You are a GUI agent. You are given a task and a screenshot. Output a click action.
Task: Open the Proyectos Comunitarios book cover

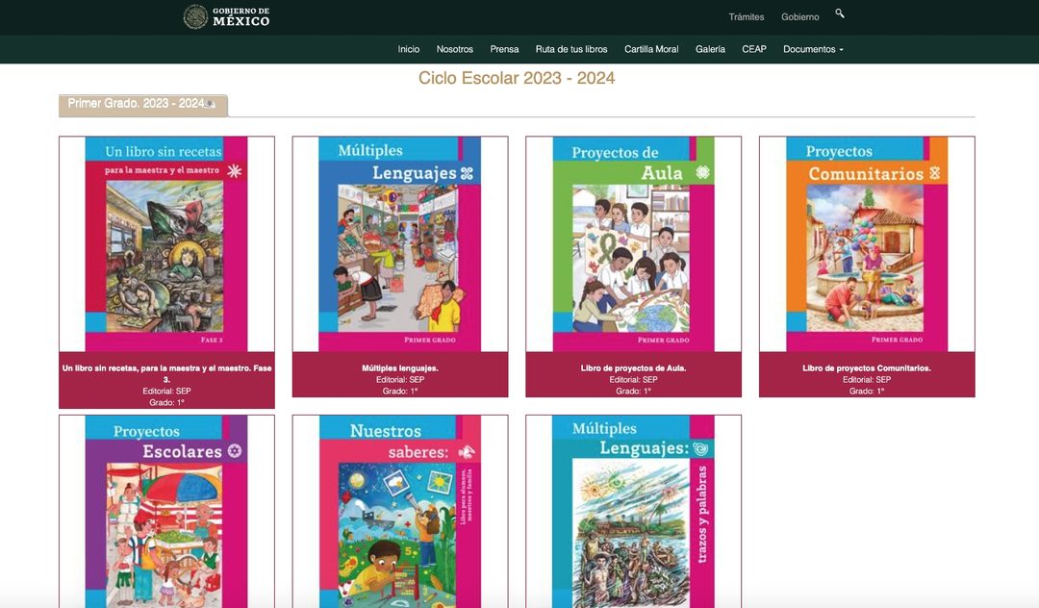867,243
